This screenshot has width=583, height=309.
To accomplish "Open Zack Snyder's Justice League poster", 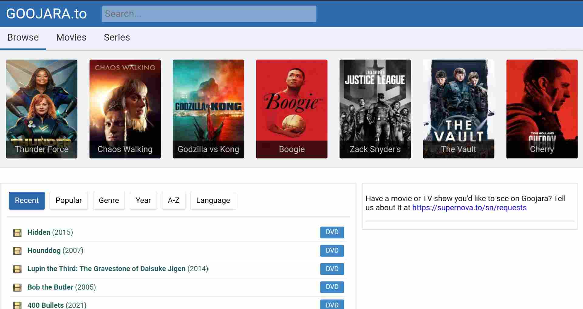I will 375,109.
